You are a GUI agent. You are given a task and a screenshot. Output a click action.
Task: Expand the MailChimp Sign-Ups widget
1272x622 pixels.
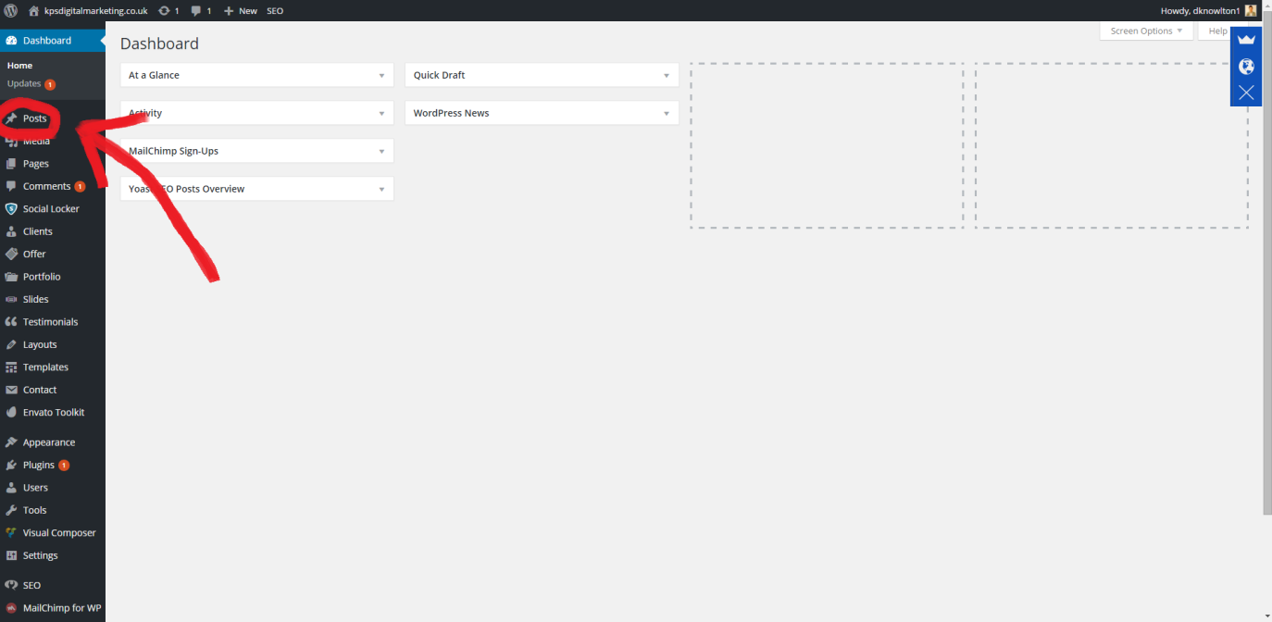[x=381, y=152]
